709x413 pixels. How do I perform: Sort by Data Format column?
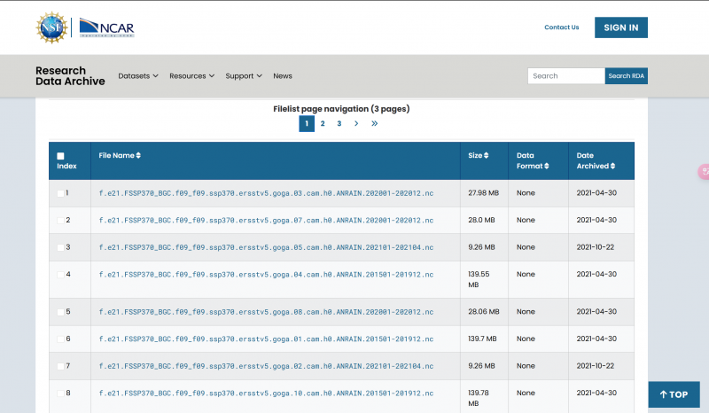tap(546, 166)
